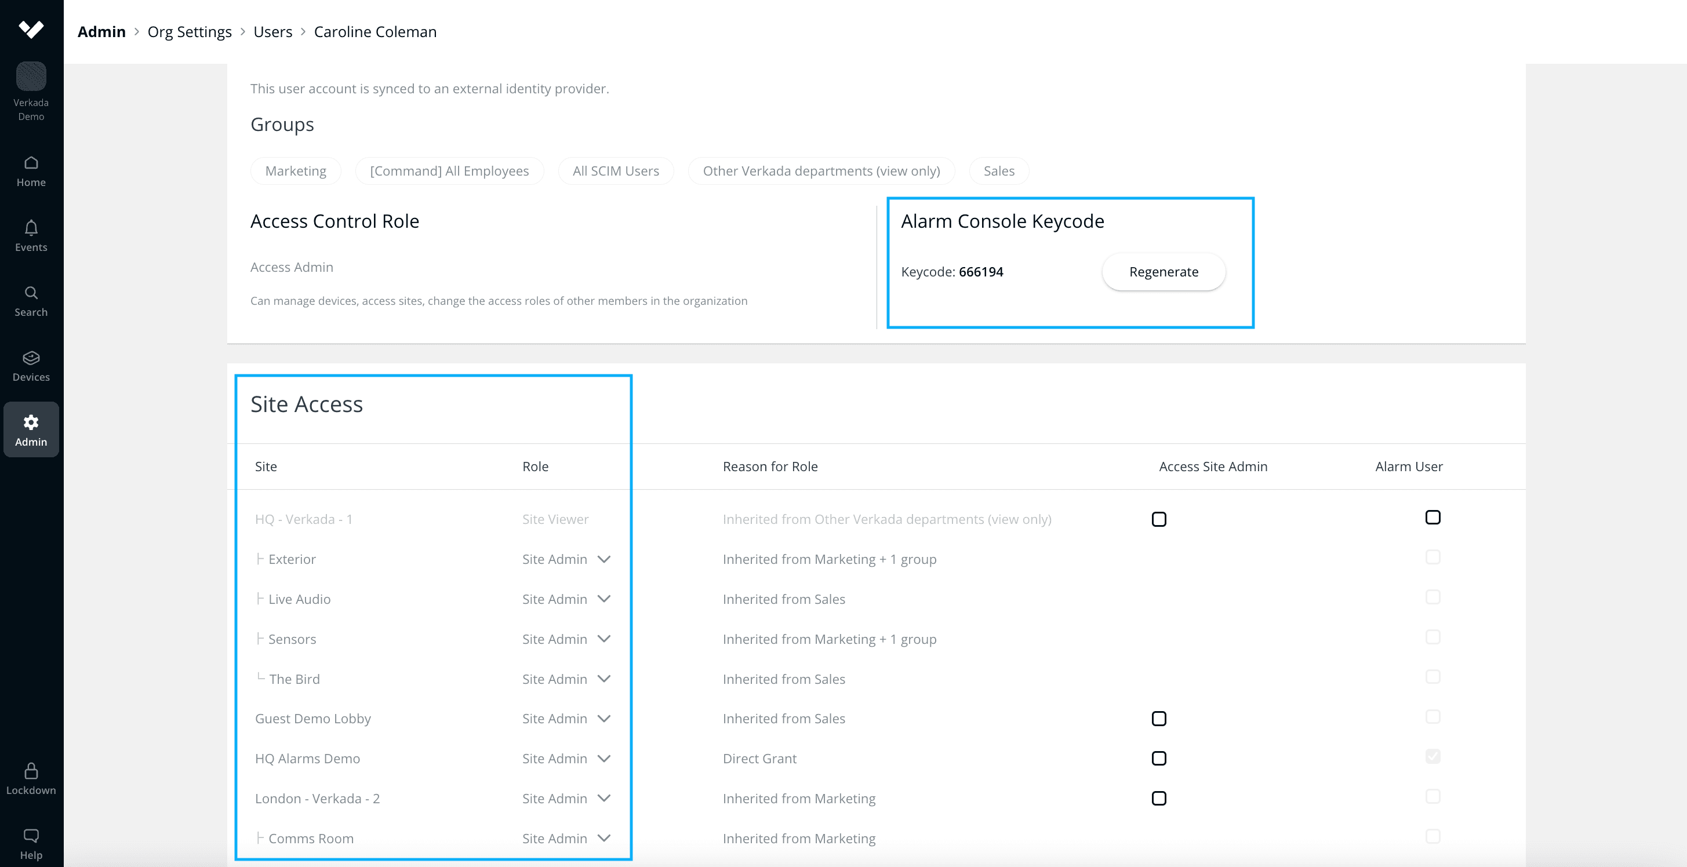This screenshot has width=1687, height=867.
Task: Go to Home in sidebar
Action: pyautogui.click(x=31, y=172)
